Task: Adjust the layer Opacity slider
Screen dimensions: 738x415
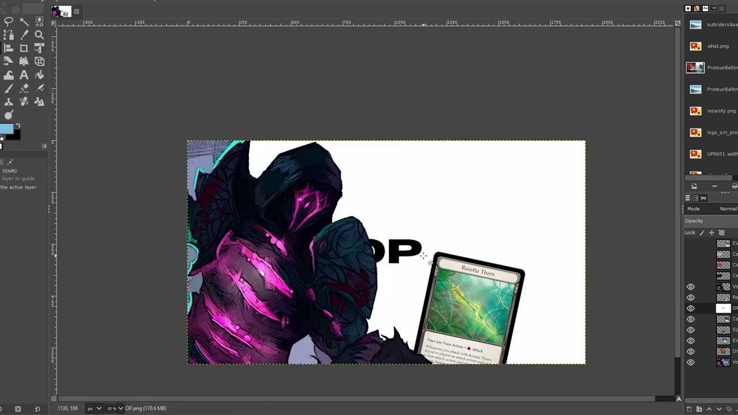Action: [x=710, y=221]
